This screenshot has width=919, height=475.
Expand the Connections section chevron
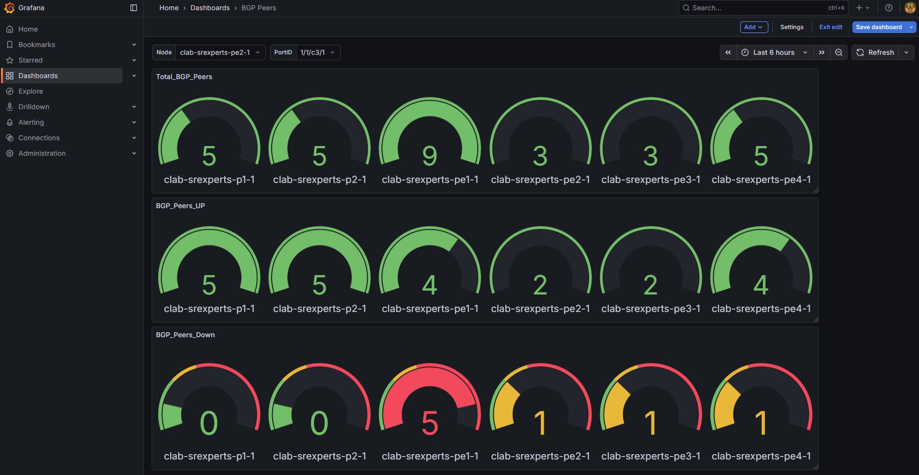[x=134, y=138]
